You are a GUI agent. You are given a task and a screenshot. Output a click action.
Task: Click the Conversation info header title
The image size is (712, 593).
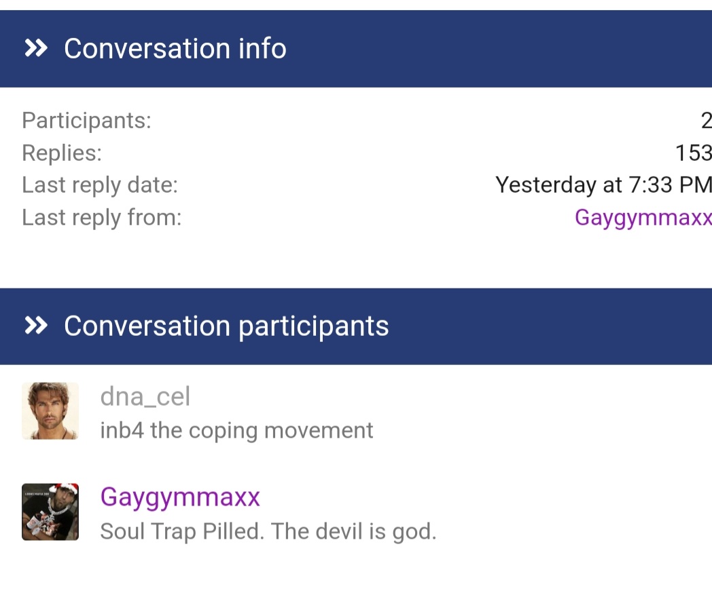(x=175, y=49)
